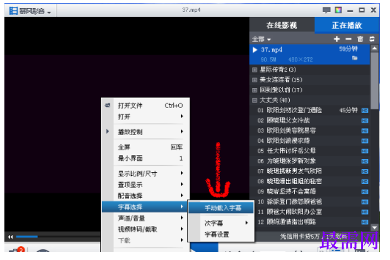
Task: Click the playlist scrollbar down arrow
Action: pos(374,227)
